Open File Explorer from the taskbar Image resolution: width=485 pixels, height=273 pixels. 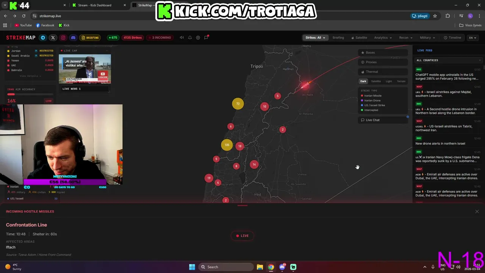tap(260, 267)
